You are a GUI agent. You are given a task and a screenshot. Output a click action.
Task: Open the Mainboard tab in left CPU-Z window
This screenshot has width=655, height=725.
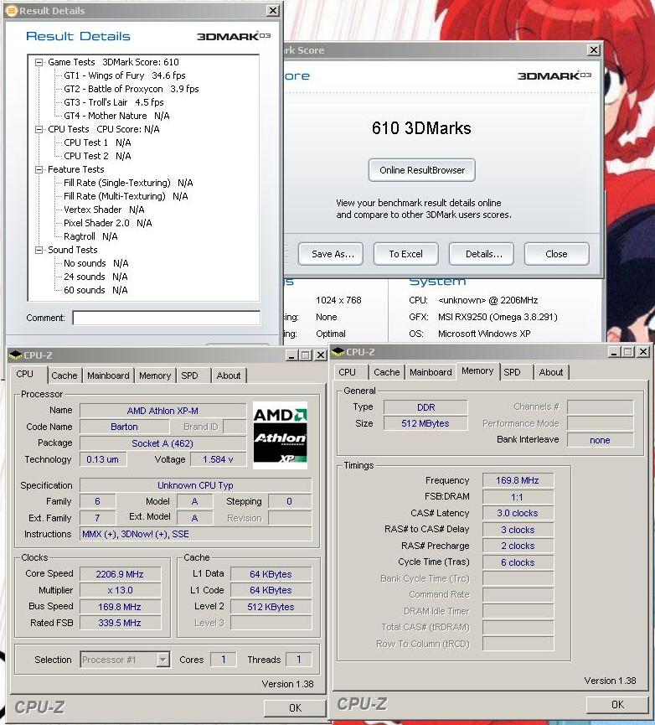[108, 375]
